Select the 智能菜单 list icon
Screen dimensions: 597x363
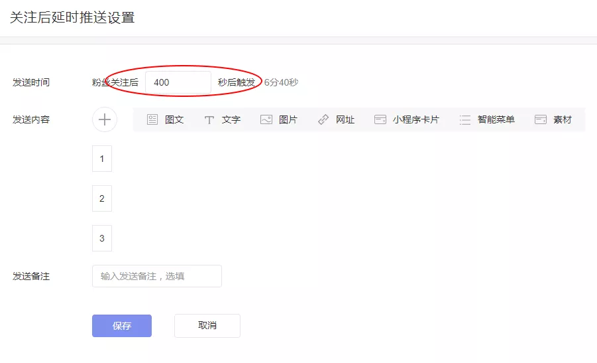click(465, 120)
